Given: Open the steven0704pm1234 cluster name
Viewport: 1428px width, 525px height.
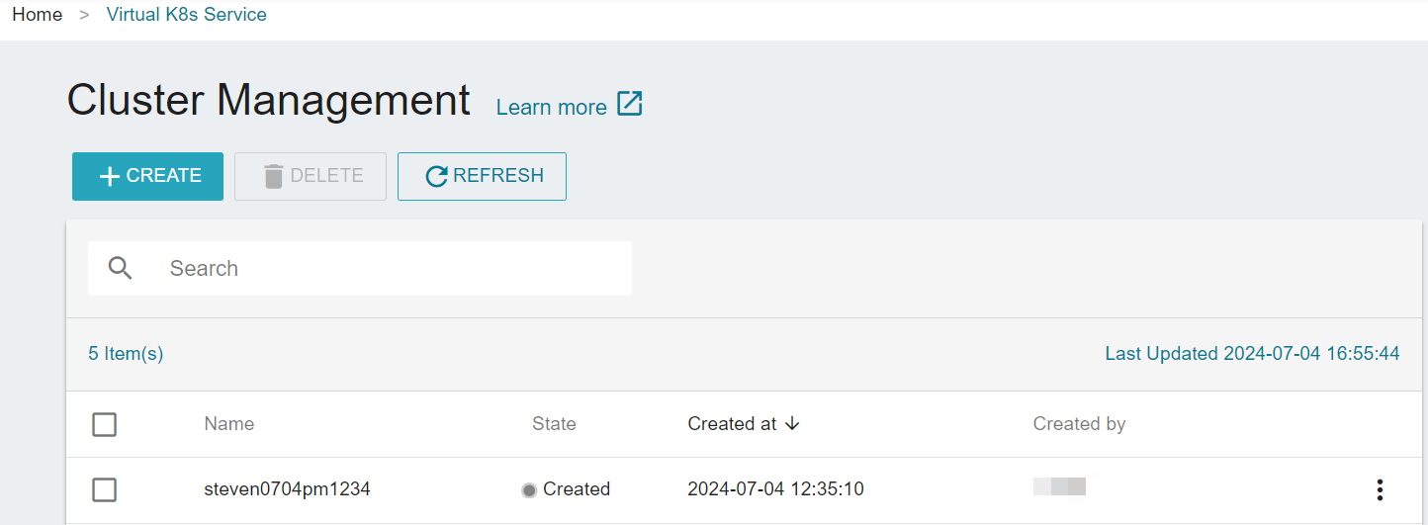Looking at the screenshot, I should (x=287, y=488).
